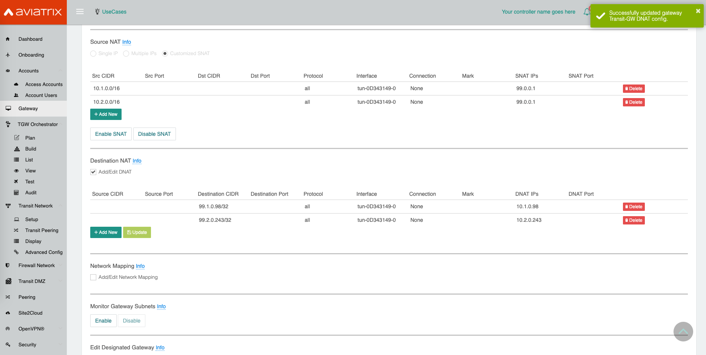Click the Dashboard home icon
706x355 pixels.
[8, 39]
